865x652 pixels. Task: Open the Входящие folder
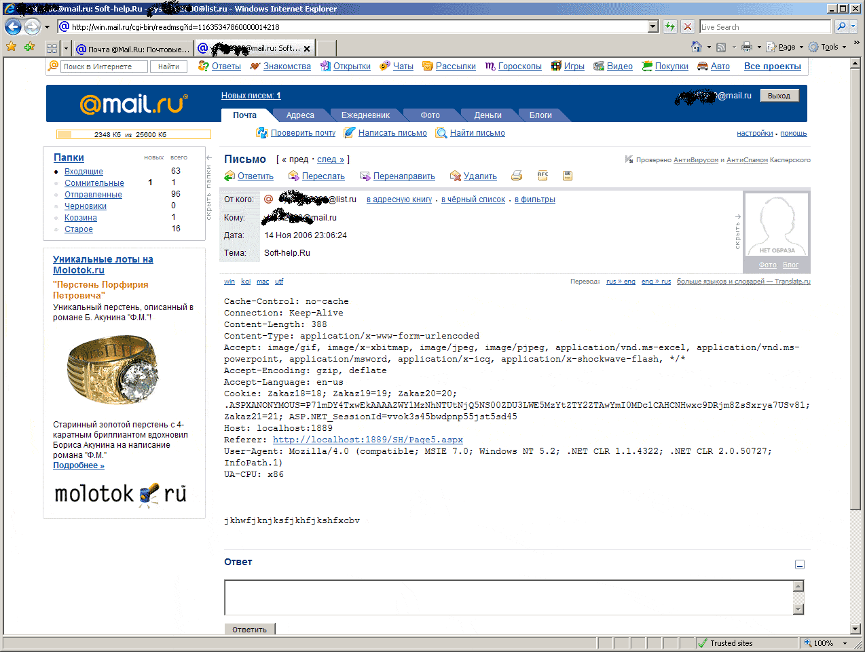click(84, 172)
